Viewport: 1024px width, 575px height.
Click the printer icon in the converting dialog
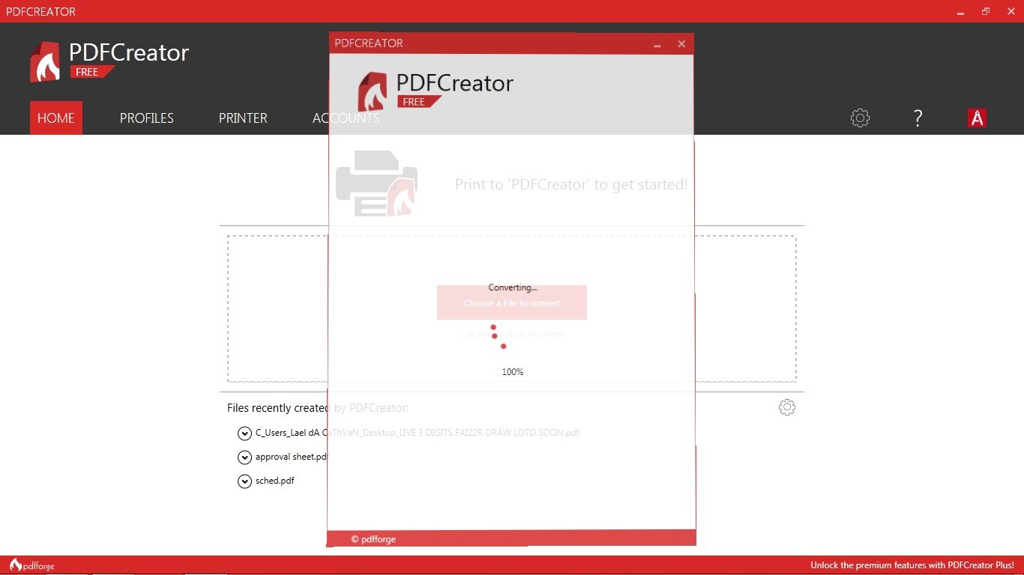376,183
